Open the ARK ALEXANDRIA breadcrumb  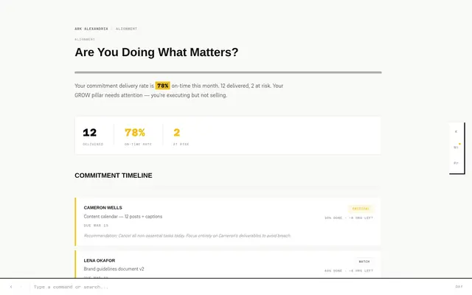(x=91, y=29)
